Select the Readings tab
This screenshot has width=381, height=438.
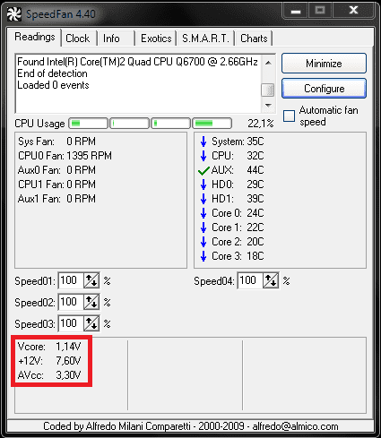click(35, 38)
